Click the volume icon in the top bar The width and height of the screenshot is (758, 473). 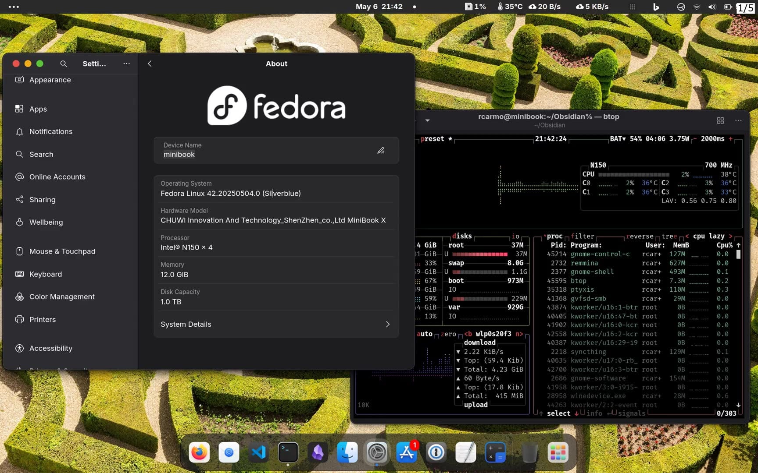[712, 7]
